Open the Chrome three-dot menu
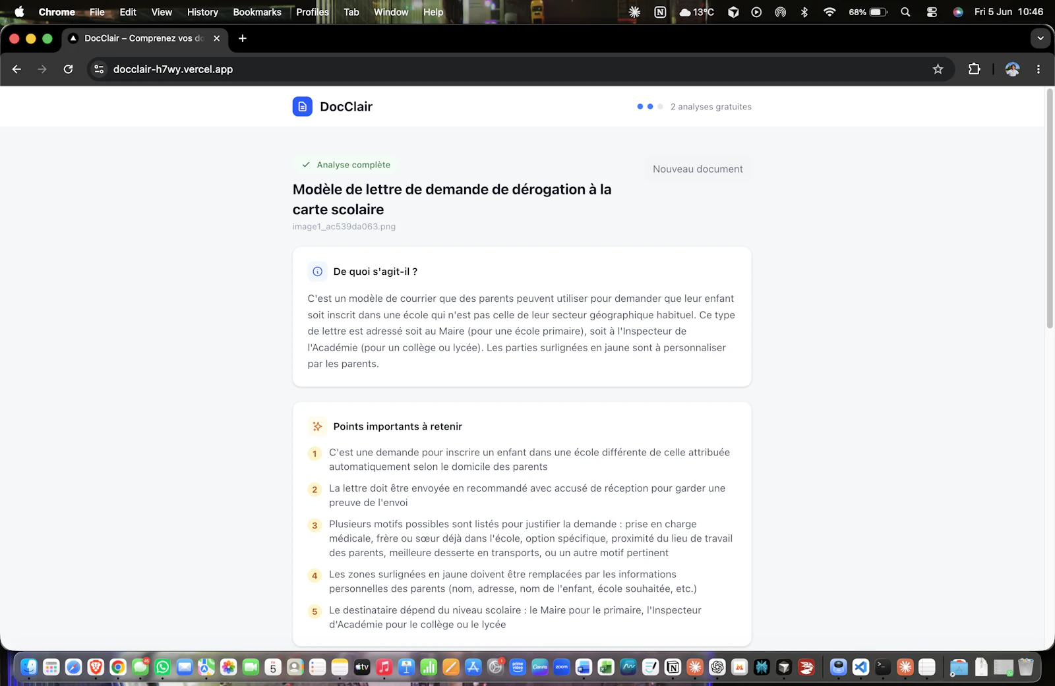This screenshot has height=686, width=1055. click(x=1039, y=69)
